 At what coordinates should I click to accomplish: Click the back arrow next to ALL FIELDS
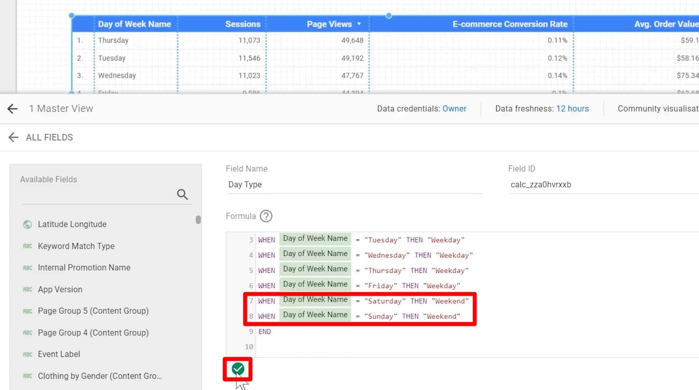coord(13,137)
